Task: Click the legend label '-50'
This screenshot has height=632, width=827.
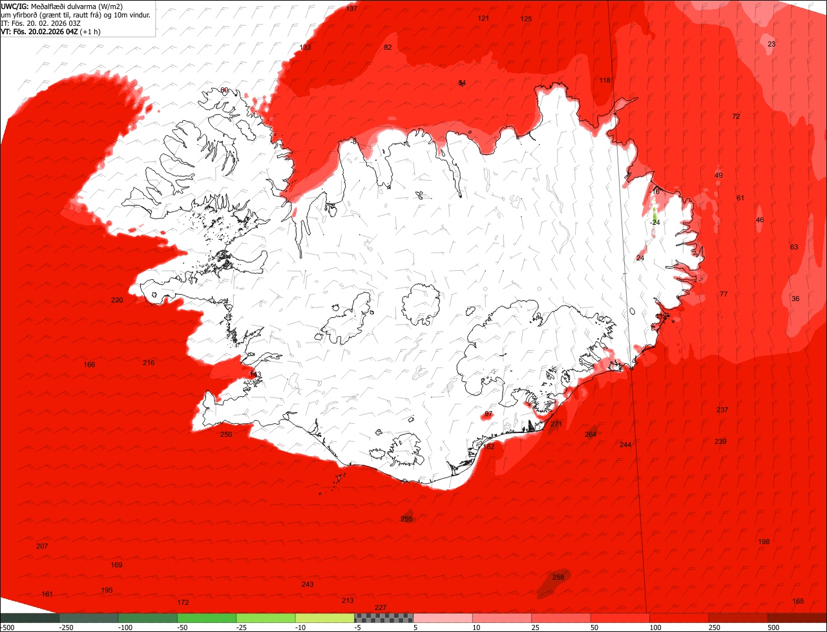Action: click(183, 627)
